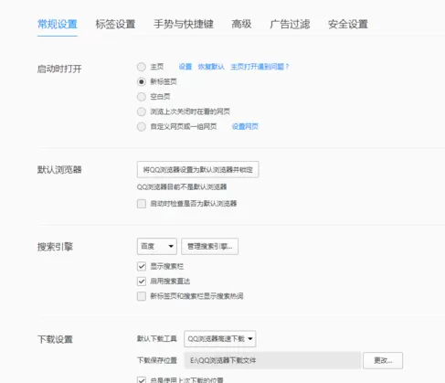Click the 启动时打开 section label
This screenshot has width=445, height=383.
pyautogui.click(x=59, y=69)
